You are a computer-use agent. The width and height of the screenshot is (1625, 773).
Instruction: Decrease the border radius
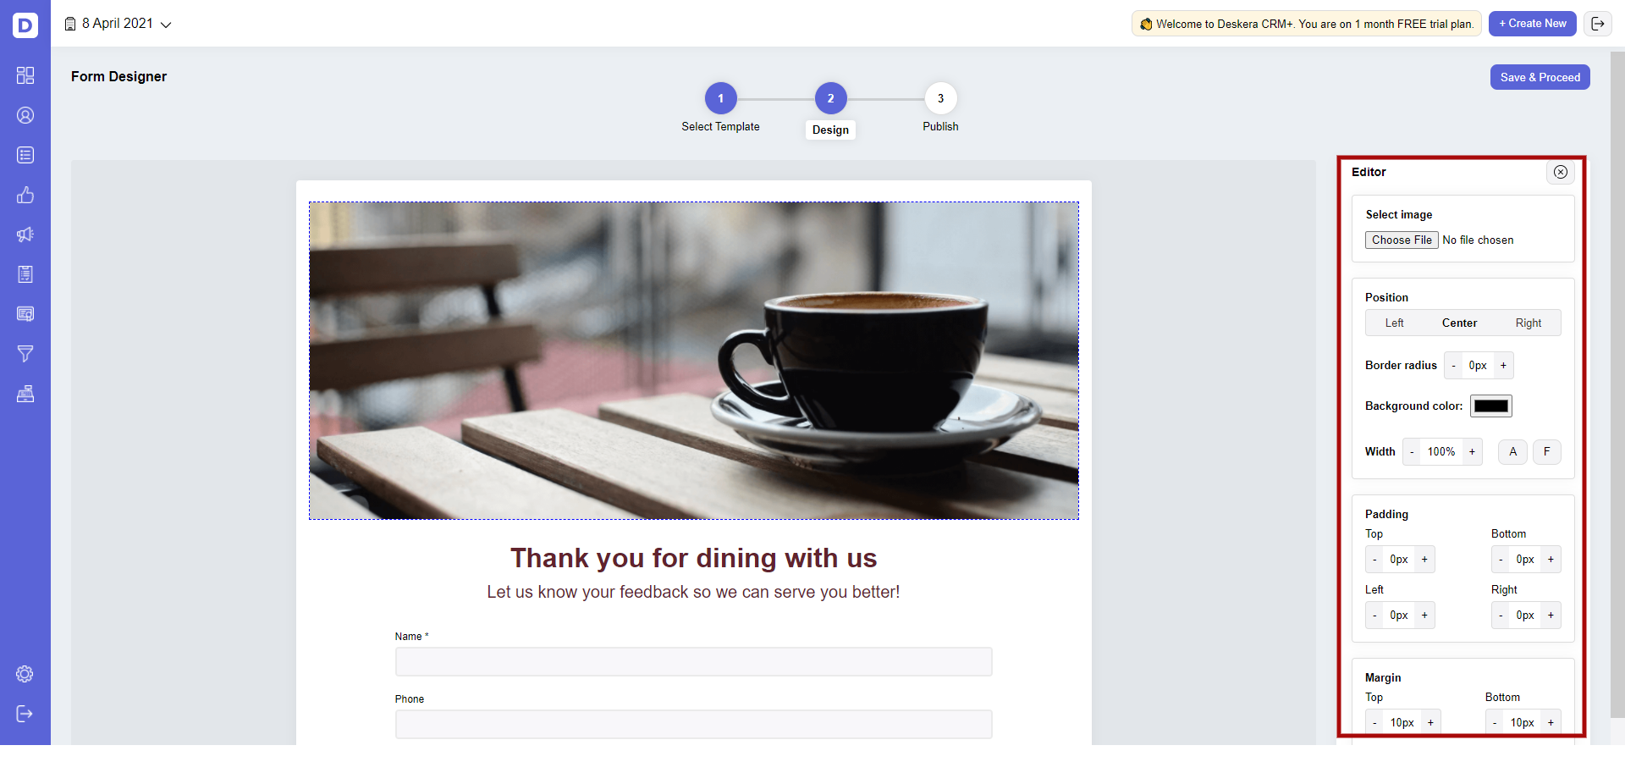(1454, 366)
